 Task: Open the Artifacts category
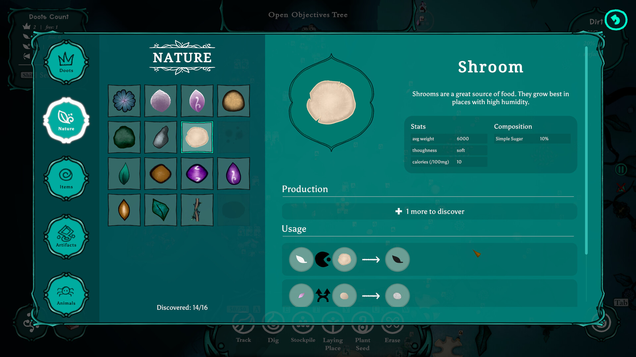(66, 237)
